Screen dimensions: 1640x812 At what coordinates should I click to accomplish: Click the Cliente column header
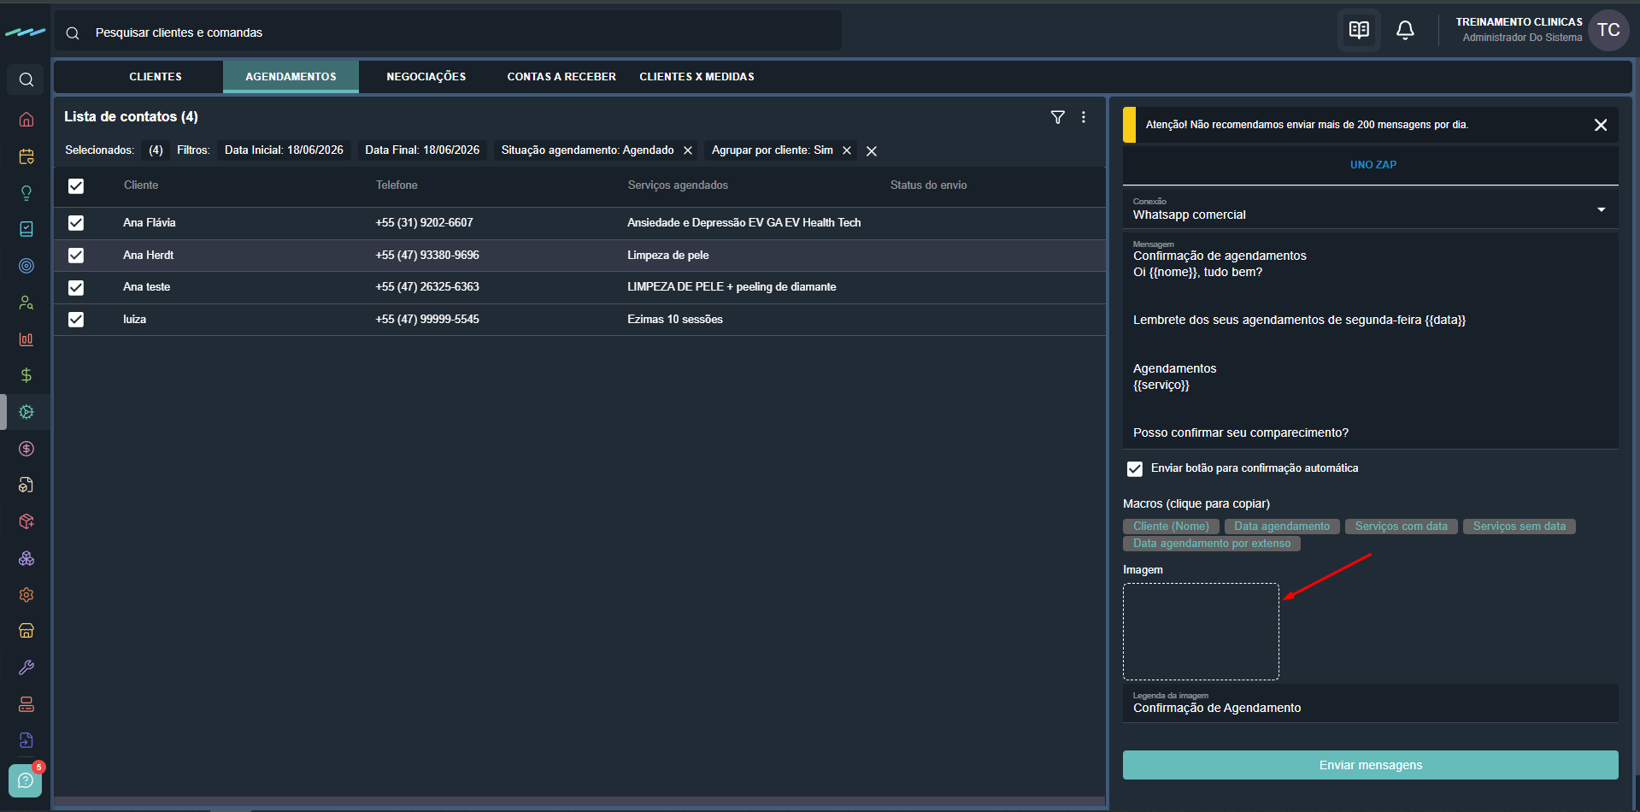(x=141, y=185)
